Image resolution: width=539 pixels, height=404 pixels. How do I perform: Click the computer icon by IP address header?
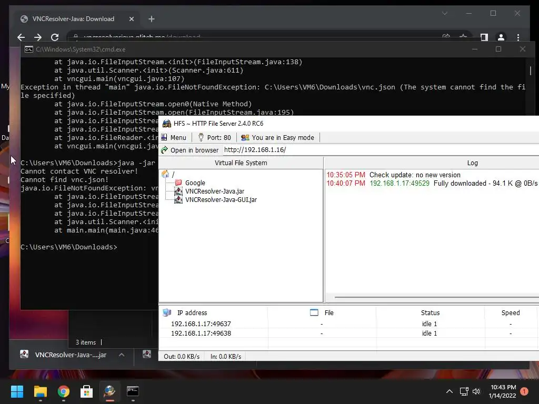pyautogui.click(x=167, y=312)
